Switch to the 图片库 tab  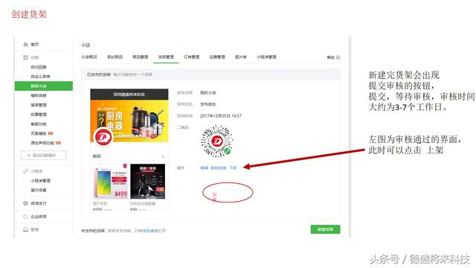241,57
